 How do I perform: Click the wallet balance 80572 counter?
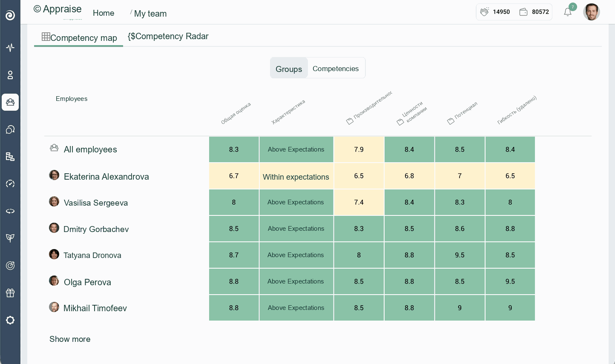(x=534, y=12)
